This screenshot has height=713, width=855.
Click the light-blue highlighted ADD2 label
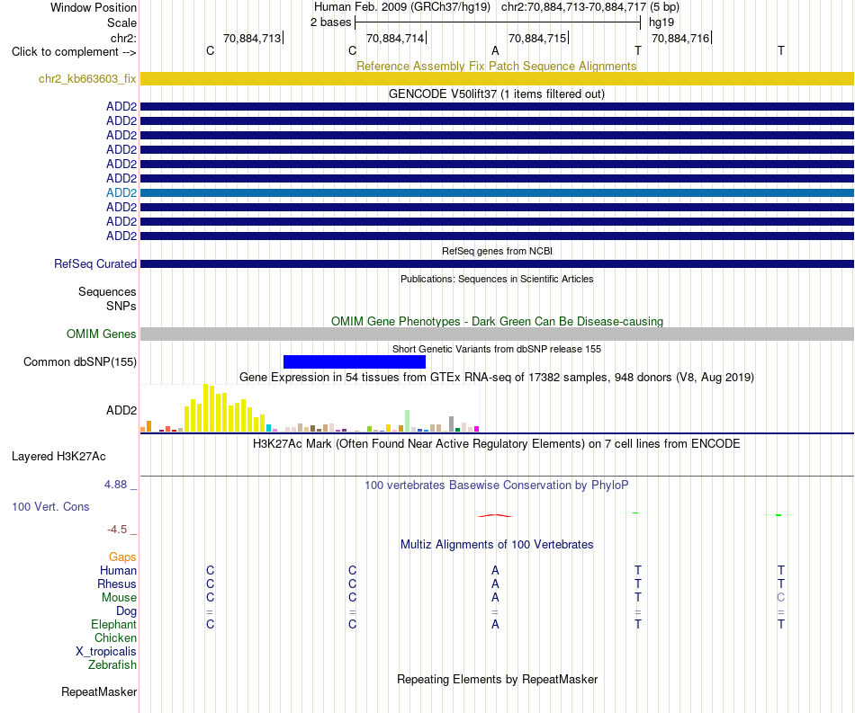click(x=121, y=192)
